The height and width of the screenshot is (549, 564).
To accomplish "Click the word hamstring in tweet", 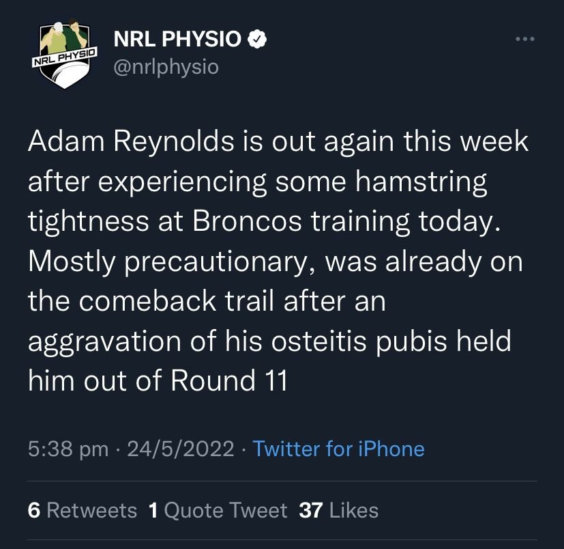I will [421, 182].
